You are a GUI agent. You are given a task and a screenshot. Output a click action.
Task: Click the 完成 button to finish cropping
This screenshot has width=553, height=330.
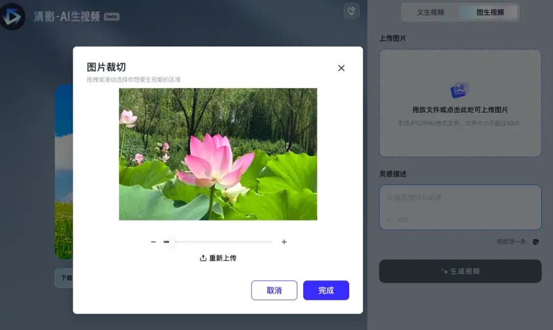[x=326, y=290]
